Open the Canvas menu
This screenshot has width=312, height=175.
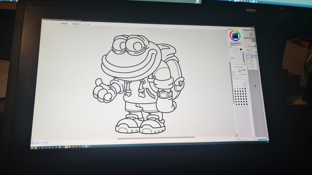52,22
